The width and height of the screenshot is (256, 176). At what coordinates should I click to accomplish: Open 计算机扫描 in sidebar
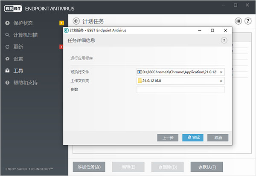tap(25, 35)
